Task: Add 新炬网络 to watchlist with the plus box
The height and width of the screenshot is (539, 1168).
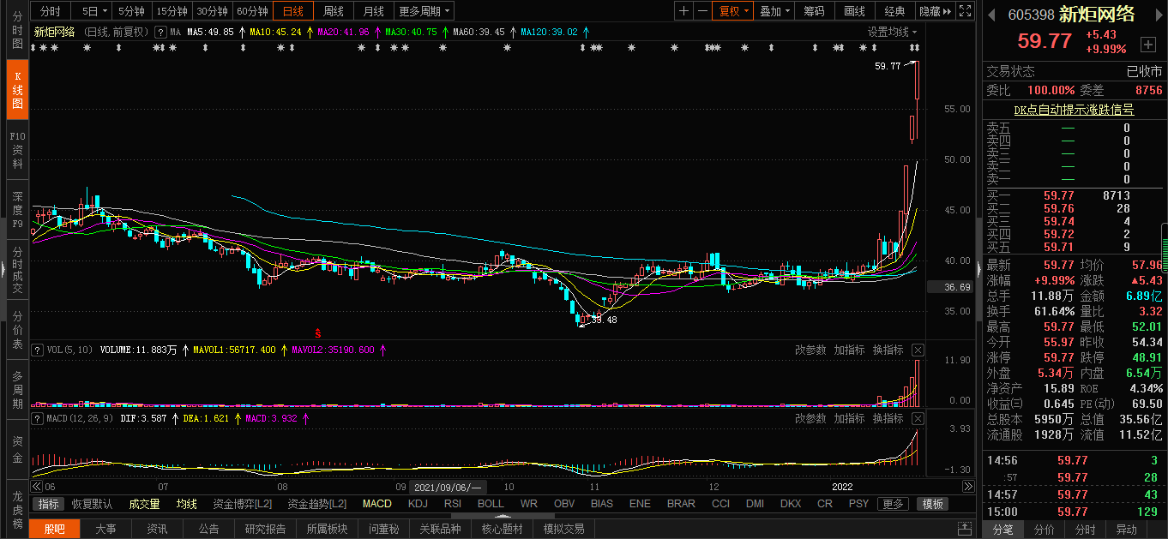Action: coord(1147,44)
